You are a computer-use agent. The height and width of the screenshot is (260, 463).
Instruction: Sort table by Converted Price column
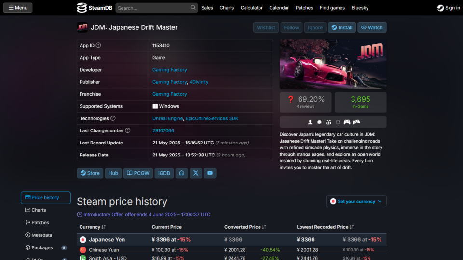click(245, 227)
